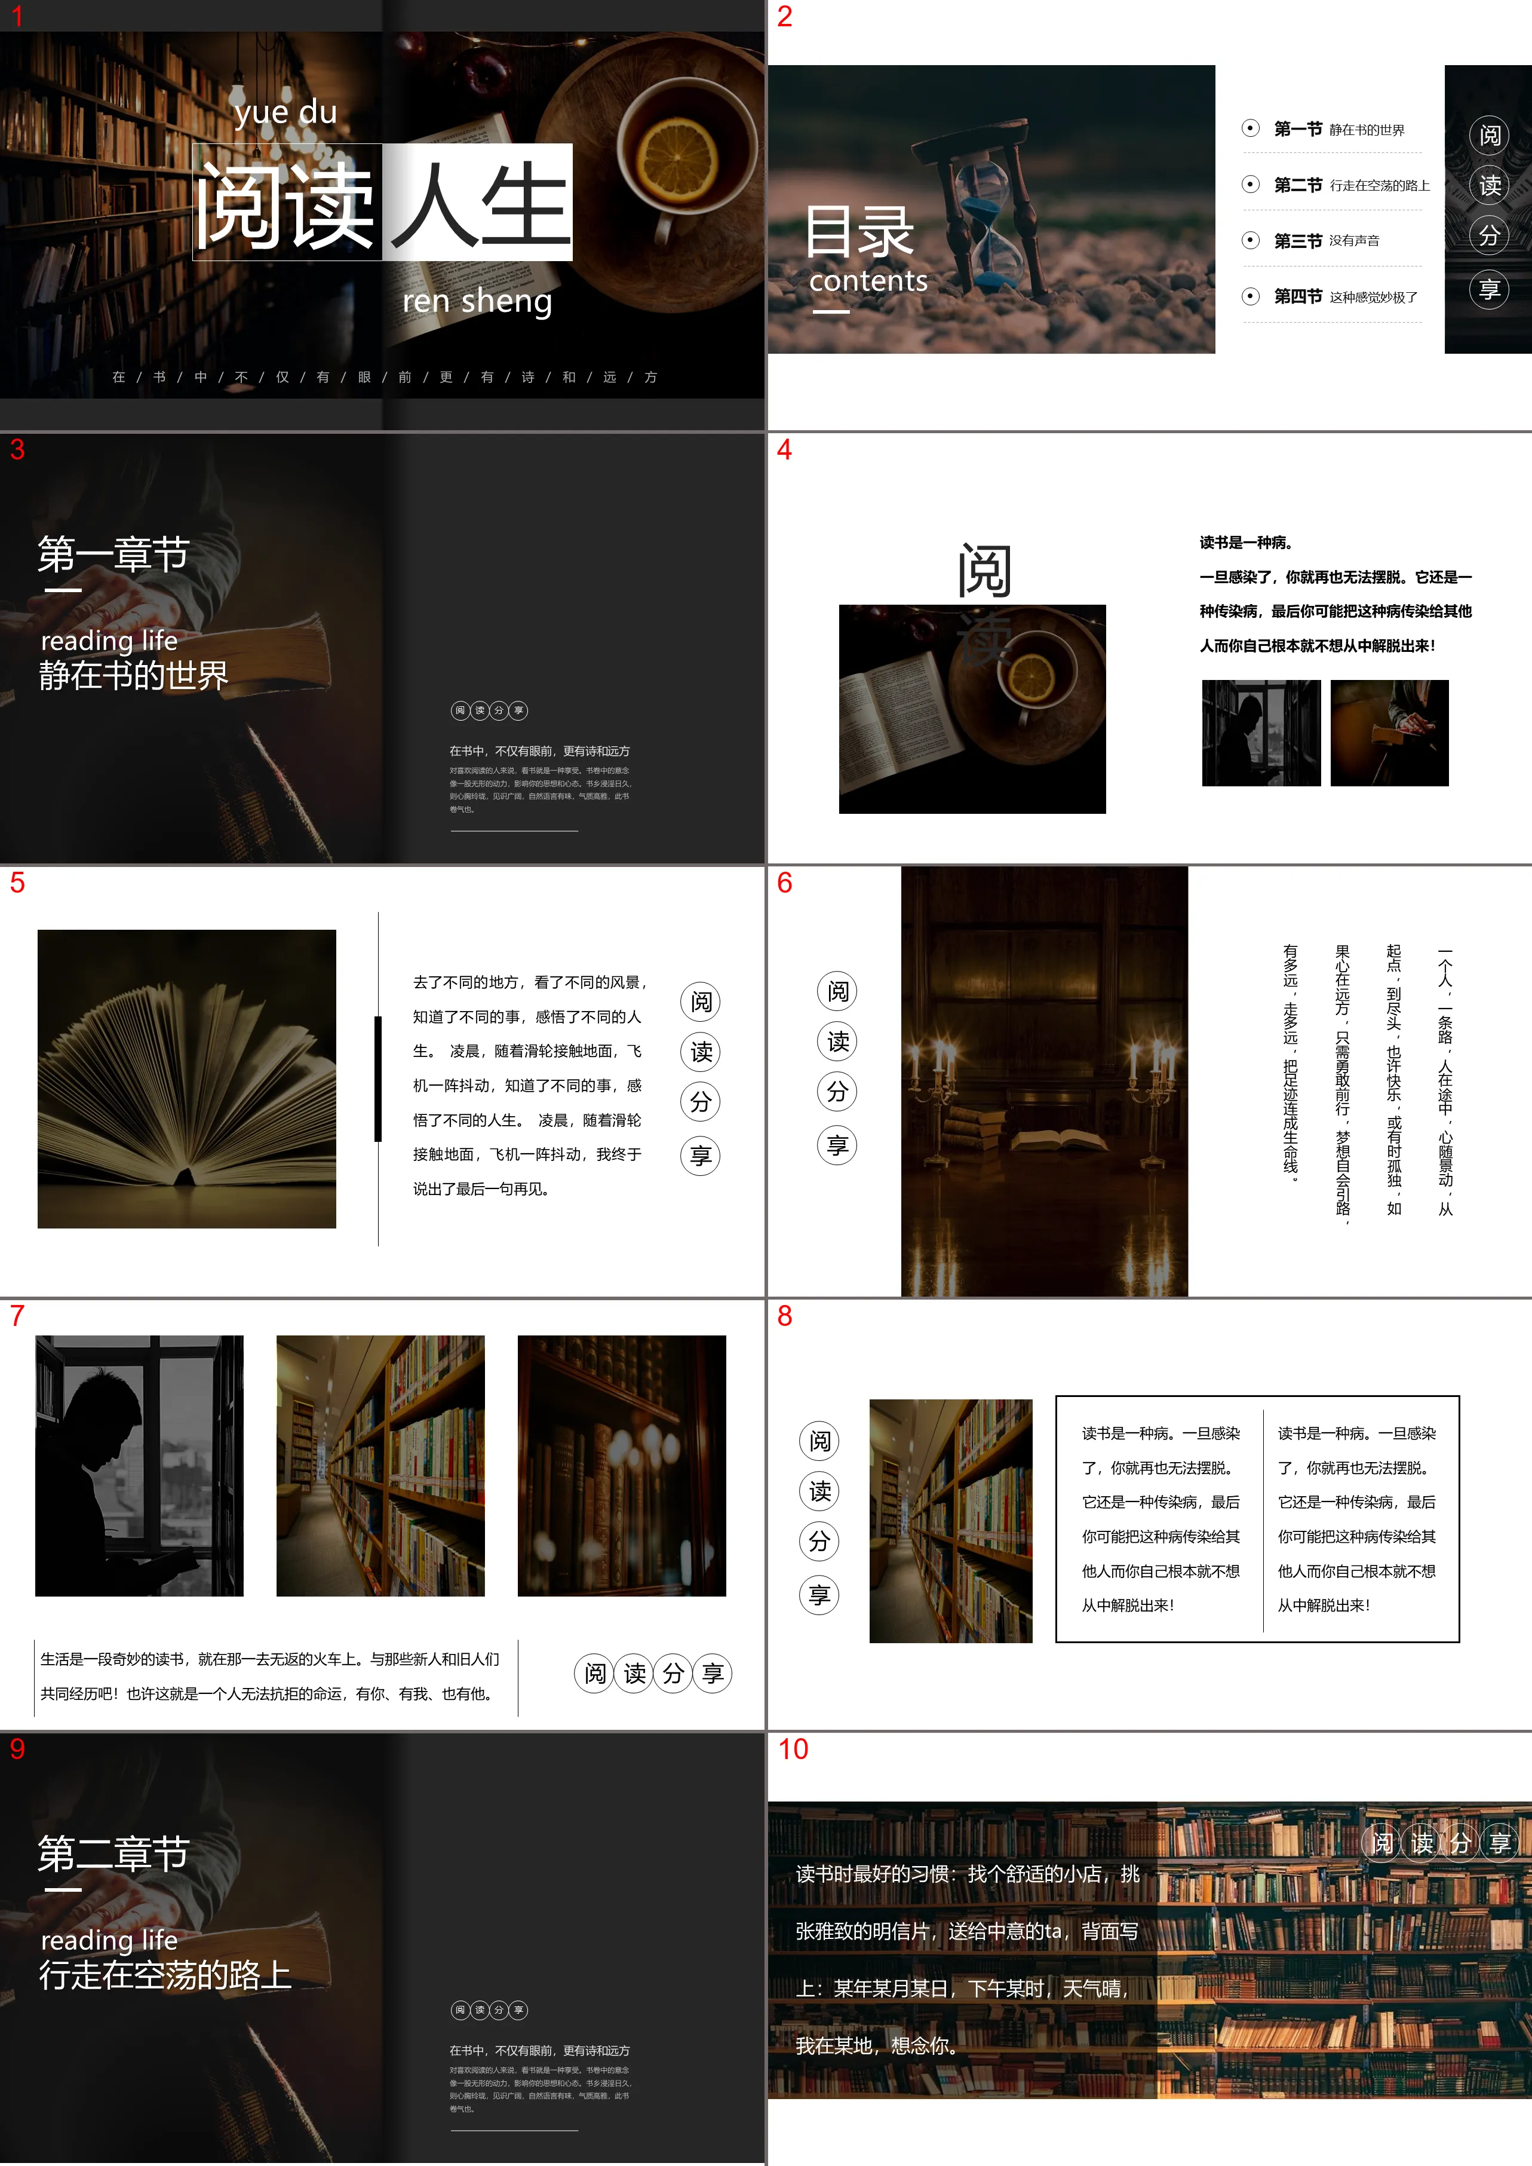The height and width of the screenshot is (2166, 1532).
Task: Click the 第三节 没有声音 entry
Action: click(x=1327, y=241)
